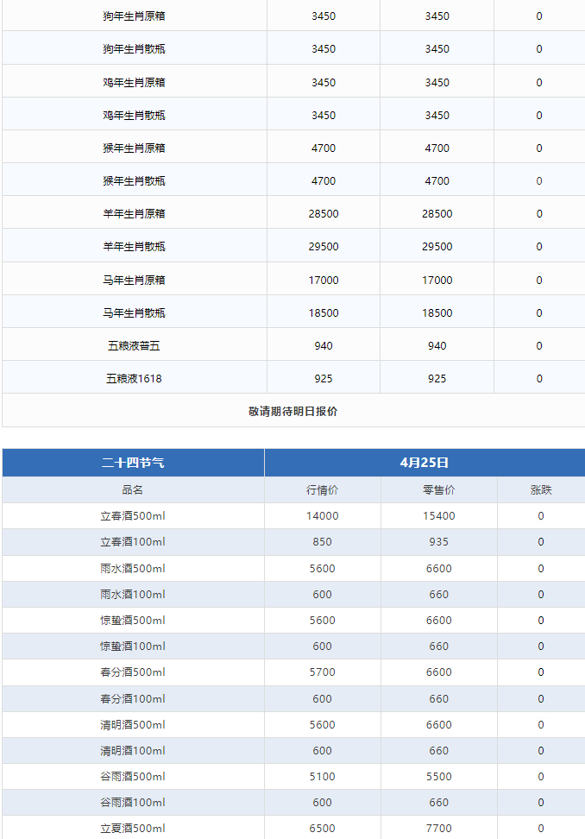585x839 pixels.
Task: Select the 惊蛰酒500ml row name
Action: point(133,620)
